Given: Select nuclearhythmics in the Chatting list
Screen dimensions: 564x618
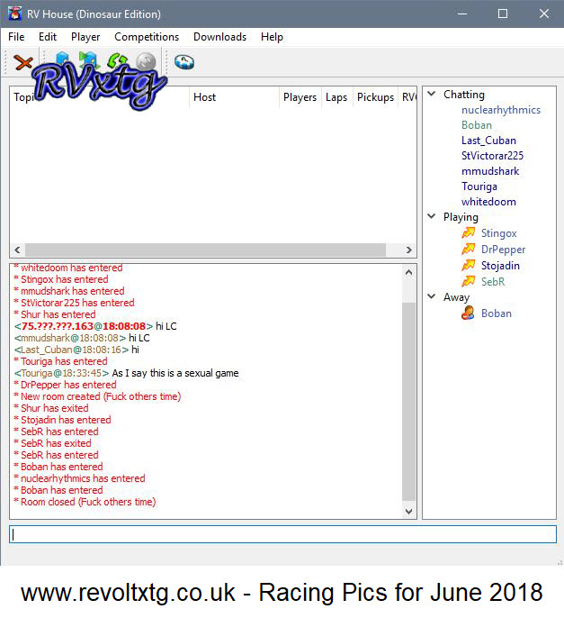Looking at the screenshot, I should click(x=501, y=110).
